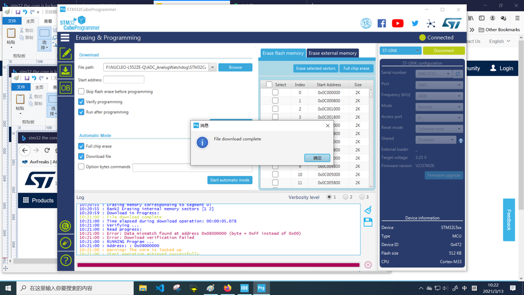This screenshot has height=295, width=524.
Task: Open the Mode dropdown showing Normal
Action: click(439, 107)
